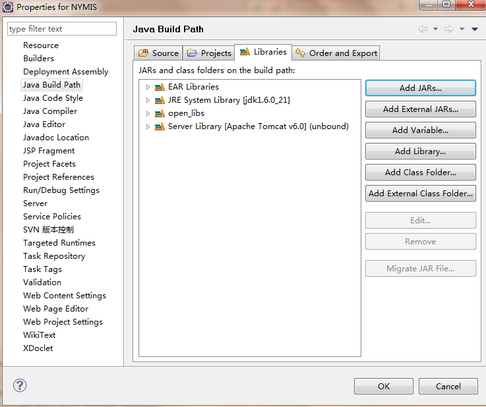Click the Add Variable... button
The image size is (486, 407).
[x=421, y=130]
